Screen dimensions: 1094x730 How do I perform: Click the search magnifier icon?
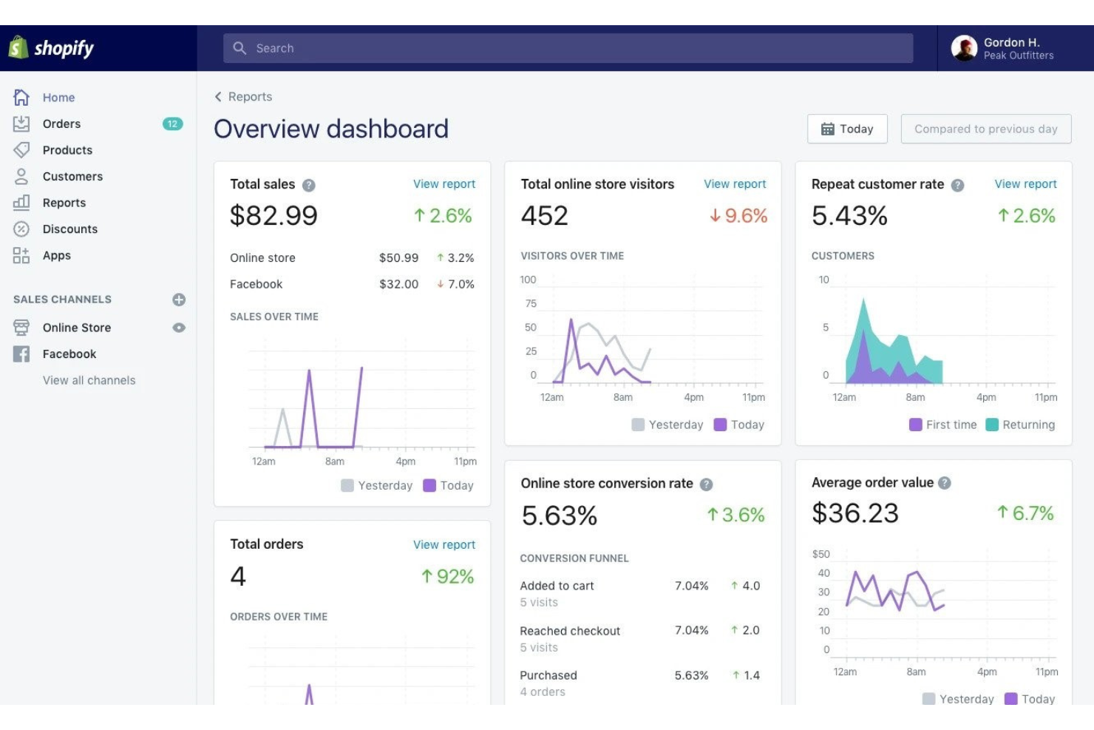point(239,48)
